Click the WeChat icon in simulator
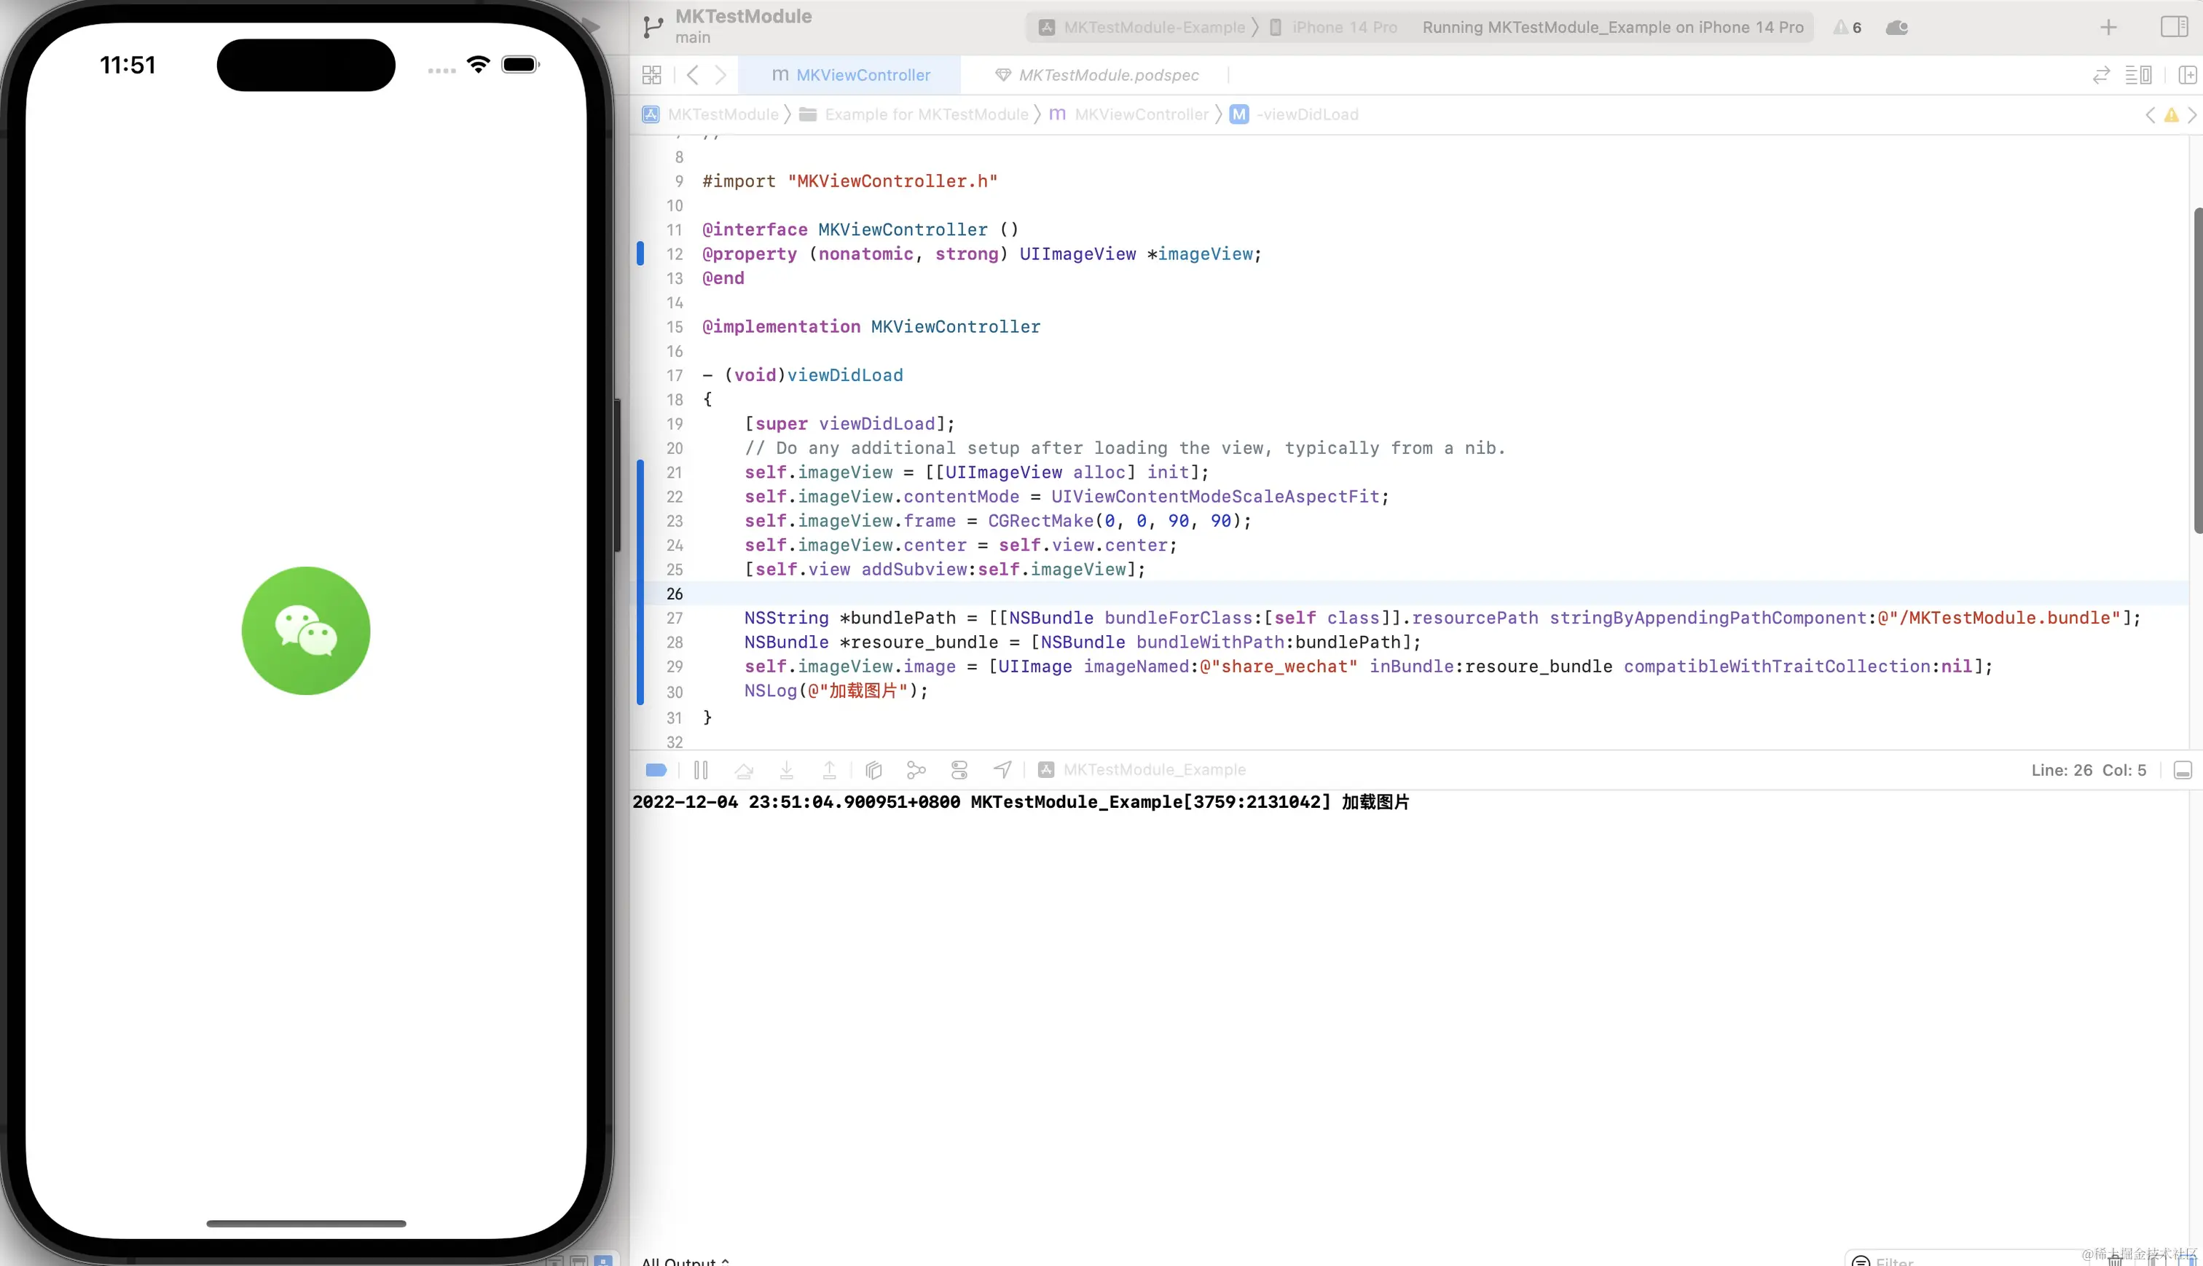2203x1266 pixels. point(306,630)
